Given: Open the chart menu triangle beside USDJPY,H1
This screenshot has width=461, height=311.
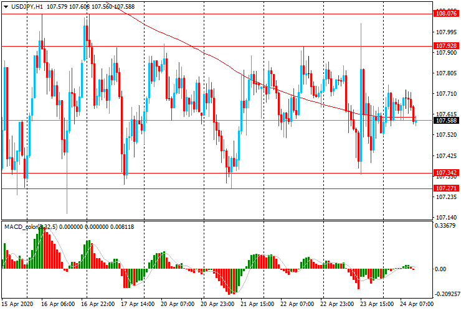Looking at the screenshot, I should pyautogui.click(x=6, y=7).
